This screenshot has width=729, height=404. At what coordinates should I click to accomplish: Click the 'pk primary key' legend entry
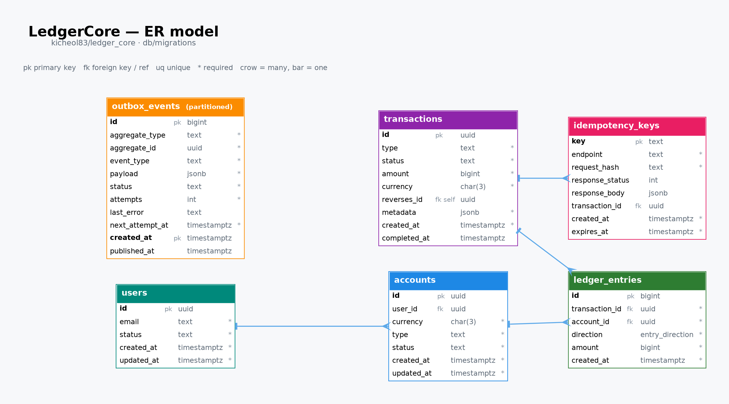tap(50, 68)
